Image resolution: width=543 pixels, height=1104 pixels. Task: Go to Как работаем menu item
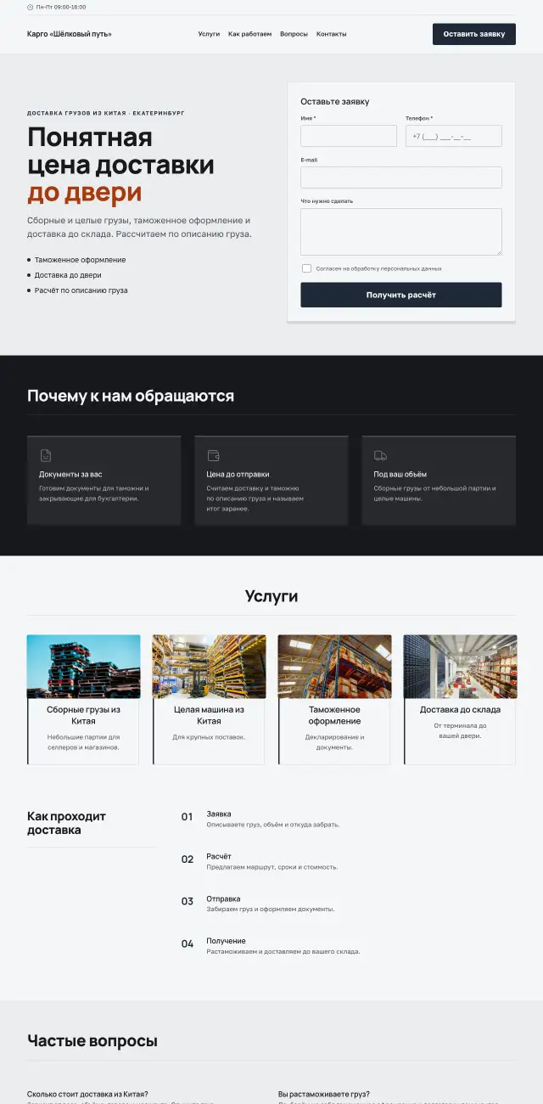[x=250, y=34]
